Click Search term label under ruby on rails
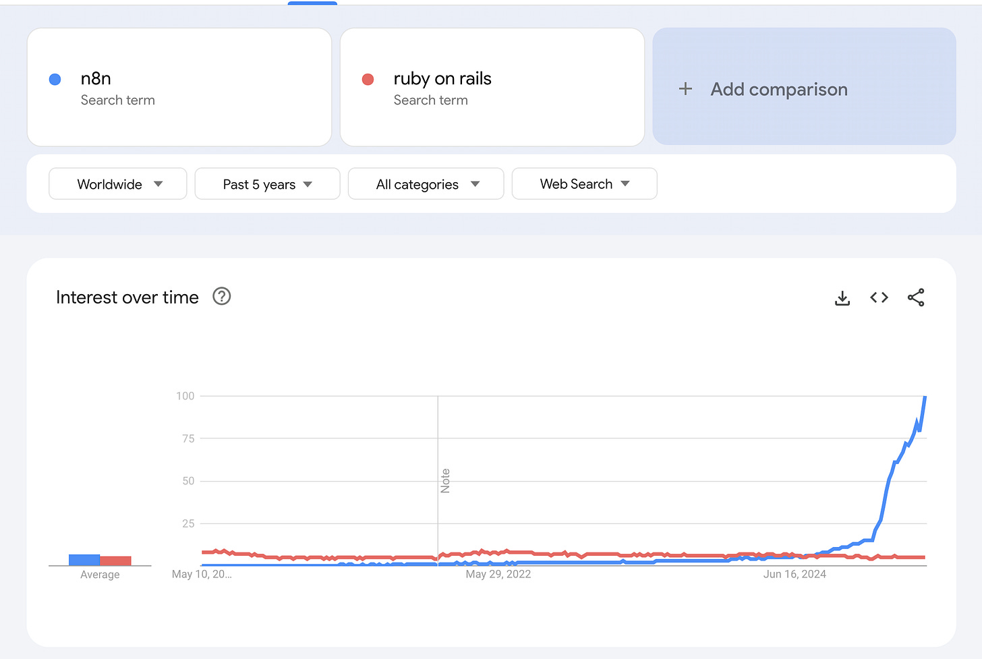The image size is (982, 659). [x=431, y=100]
